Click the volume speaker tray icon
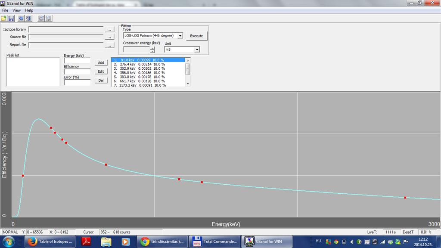 [351, 242]
